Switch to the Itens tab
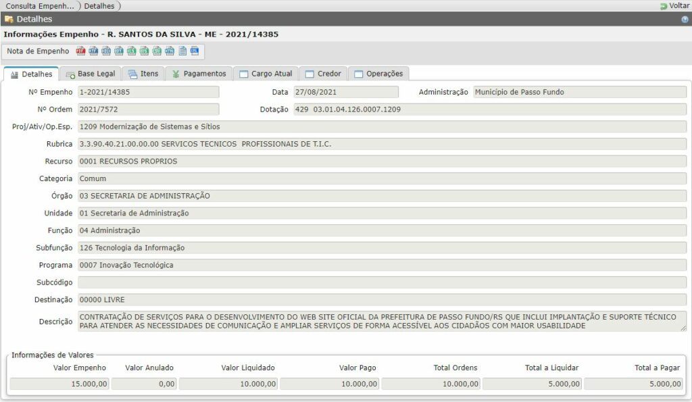The width and height of the screenshot is (692, 402). [143, 74]
